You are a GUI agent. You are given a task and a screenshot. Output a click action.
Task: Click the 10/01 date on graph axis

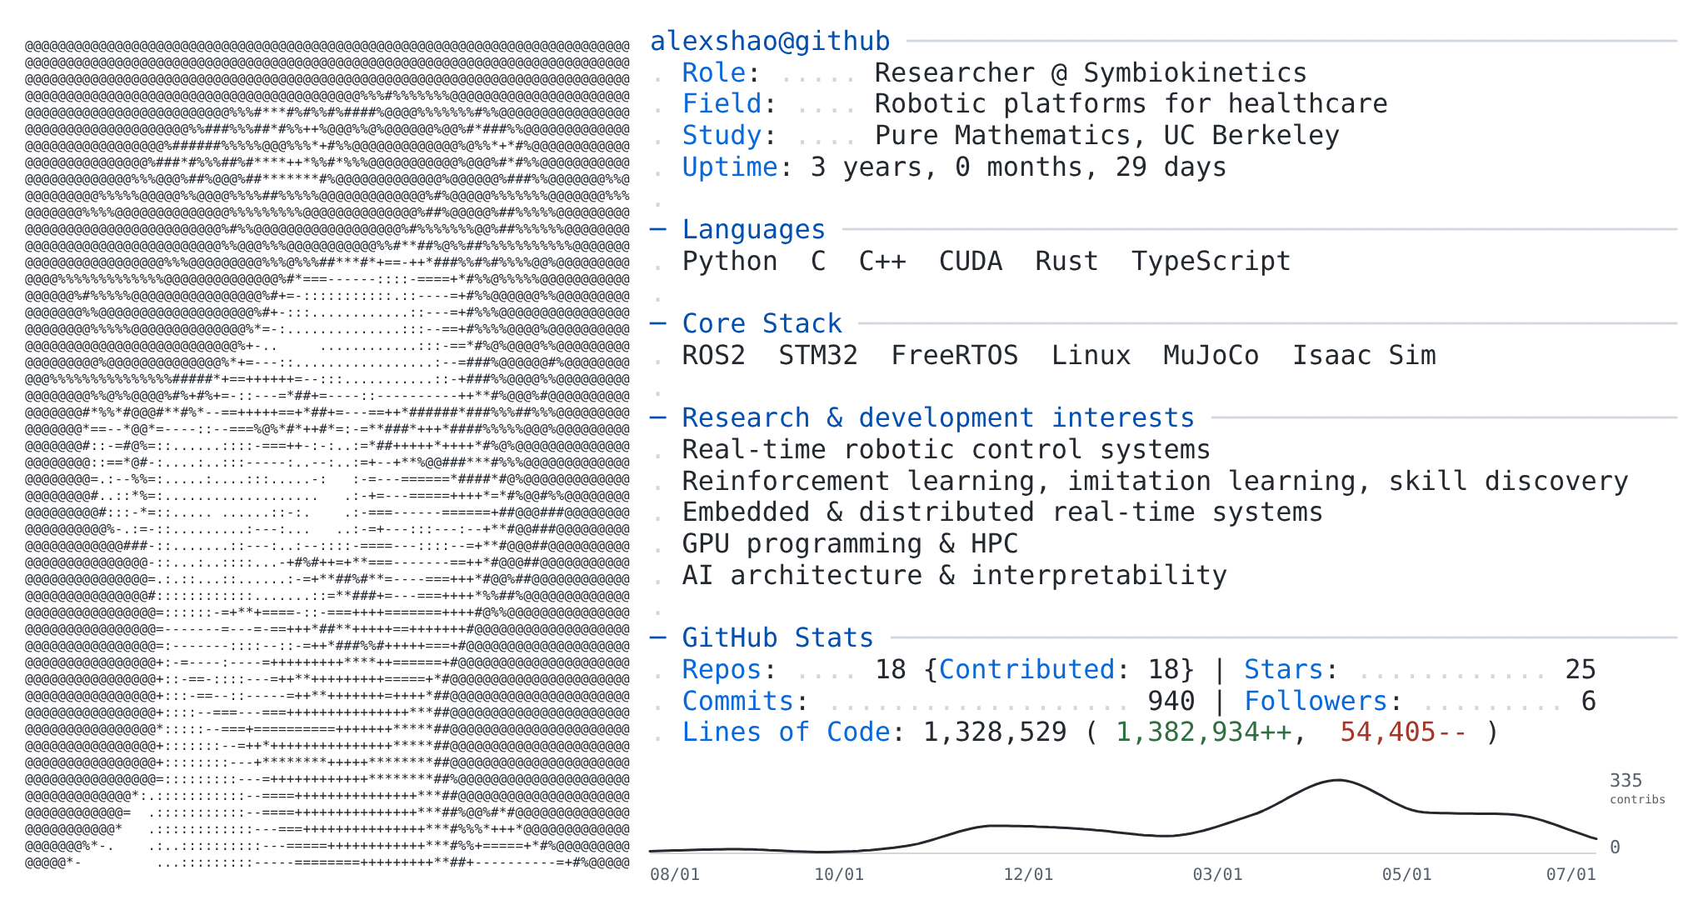click(x=839, y=874)
